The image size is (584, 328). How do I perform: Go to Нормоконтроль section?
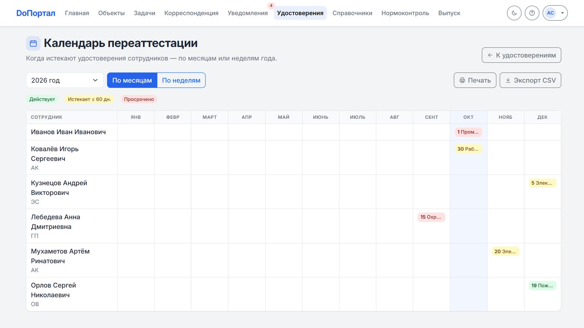[405, 13]
